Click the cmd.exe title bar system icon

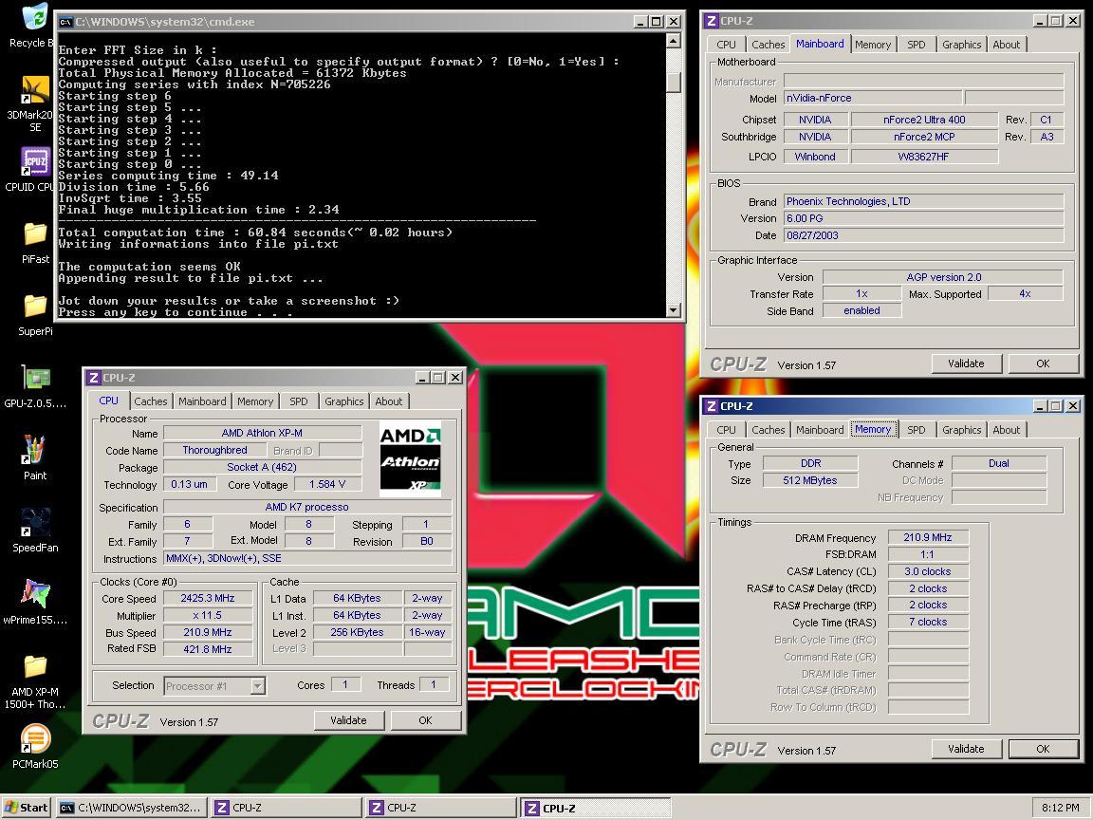coord(65,22)
